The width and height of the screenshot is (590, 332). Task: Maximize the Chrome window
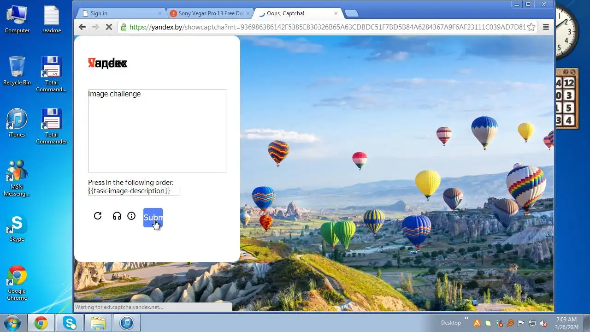click(528, 4)
